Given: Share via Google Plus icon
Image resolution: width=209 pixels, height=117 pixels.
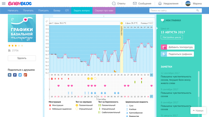Looking at the screenshot, I should click(x=25, y=75).
